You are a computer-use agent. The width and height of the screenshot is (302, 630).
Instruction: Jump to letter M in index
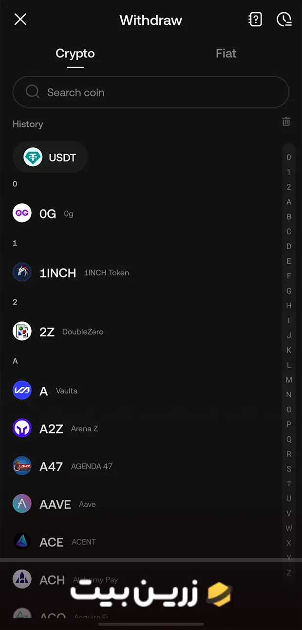coord(289,380)
